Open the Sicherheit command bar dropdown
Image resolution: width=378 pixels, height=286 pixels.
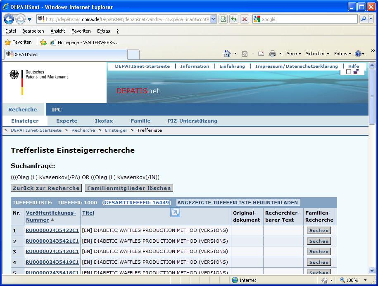click(x=318, y=54)
